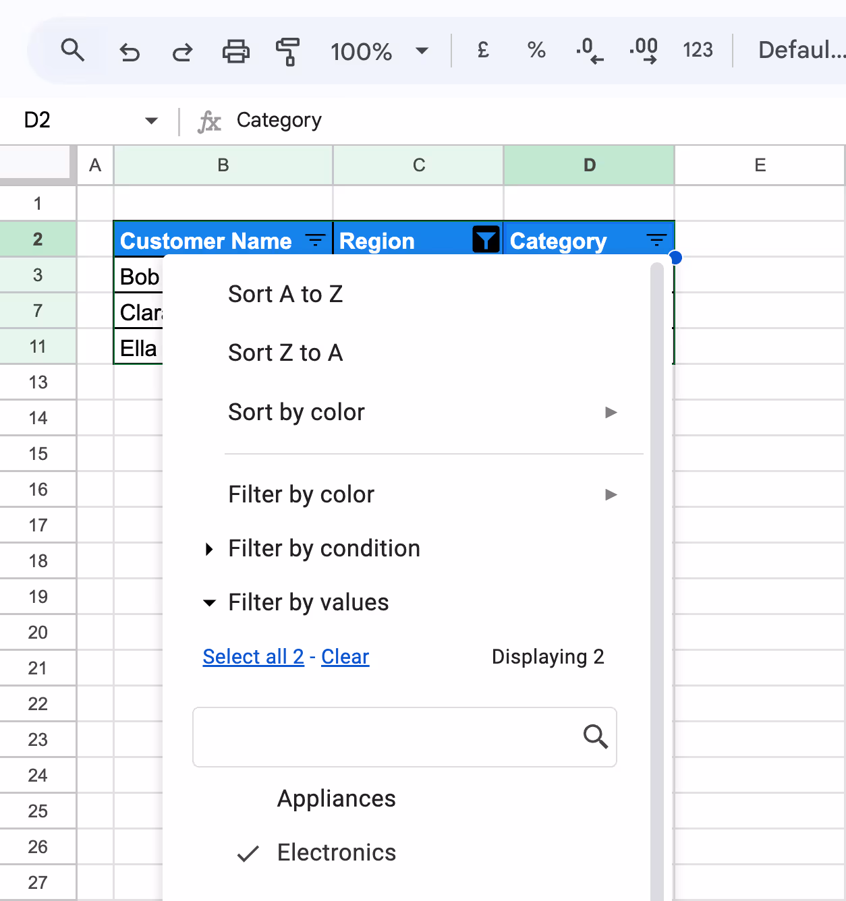
Task: Uncheck the Electronics filter value
Action: tap(336, 852)
